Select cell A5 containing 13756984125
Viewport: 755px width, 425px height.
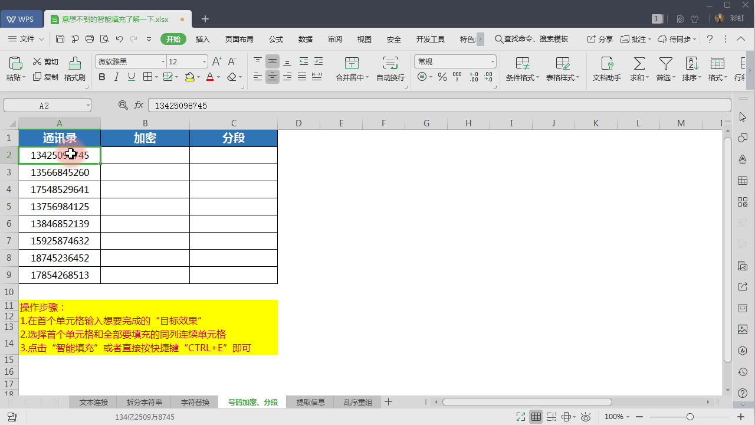click(60, 207)
